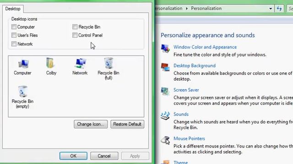Screen dimensions: 293x164
Task: Click the Window Color and Appearance icon
Action: (x=165, y=49)
